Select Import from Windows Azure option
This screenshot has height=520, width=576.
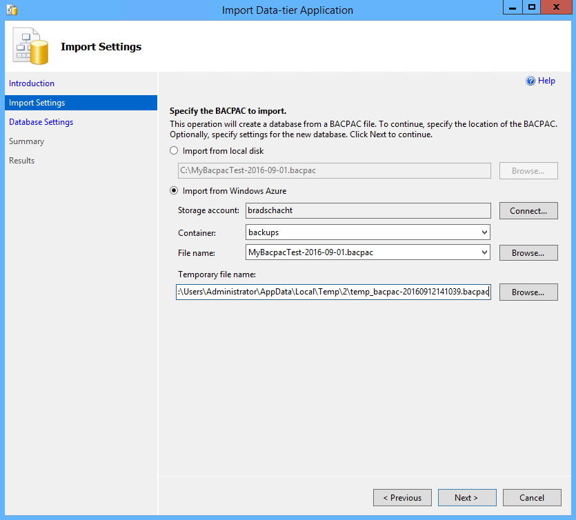click(174, 191)
